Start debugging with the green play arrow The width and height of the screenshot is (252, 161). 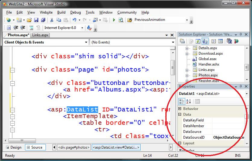click(x=114, y=20)
